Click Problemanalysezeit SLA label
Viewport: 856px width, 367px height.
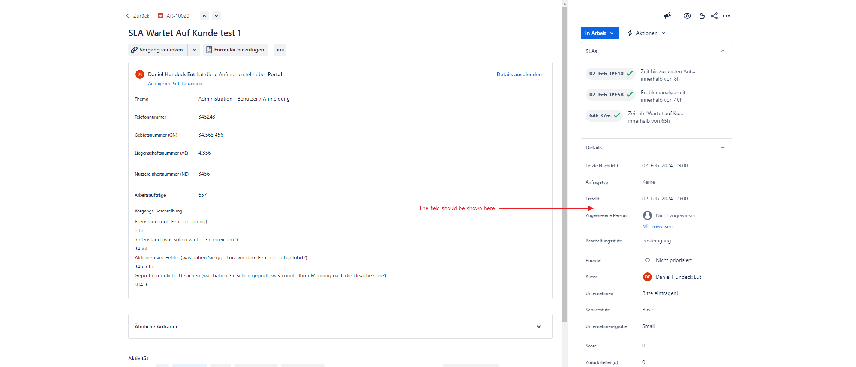pos(663,92)
